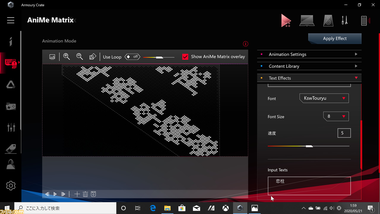Launch Microsoft Edge from the taskbar

[153, 208]
